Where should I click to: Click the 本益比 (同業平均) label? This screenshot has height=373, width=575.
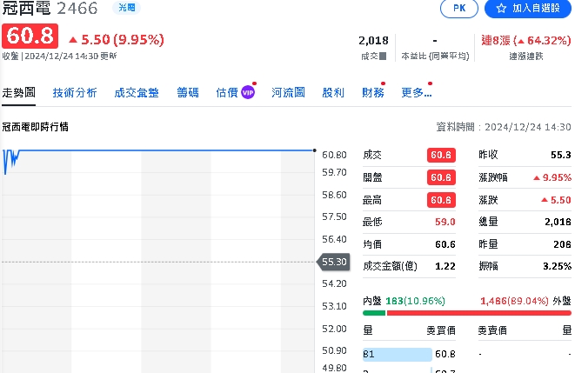point(435,56)
